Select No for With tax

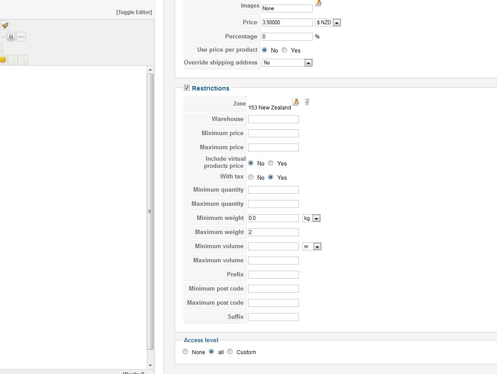click(251, 177)
